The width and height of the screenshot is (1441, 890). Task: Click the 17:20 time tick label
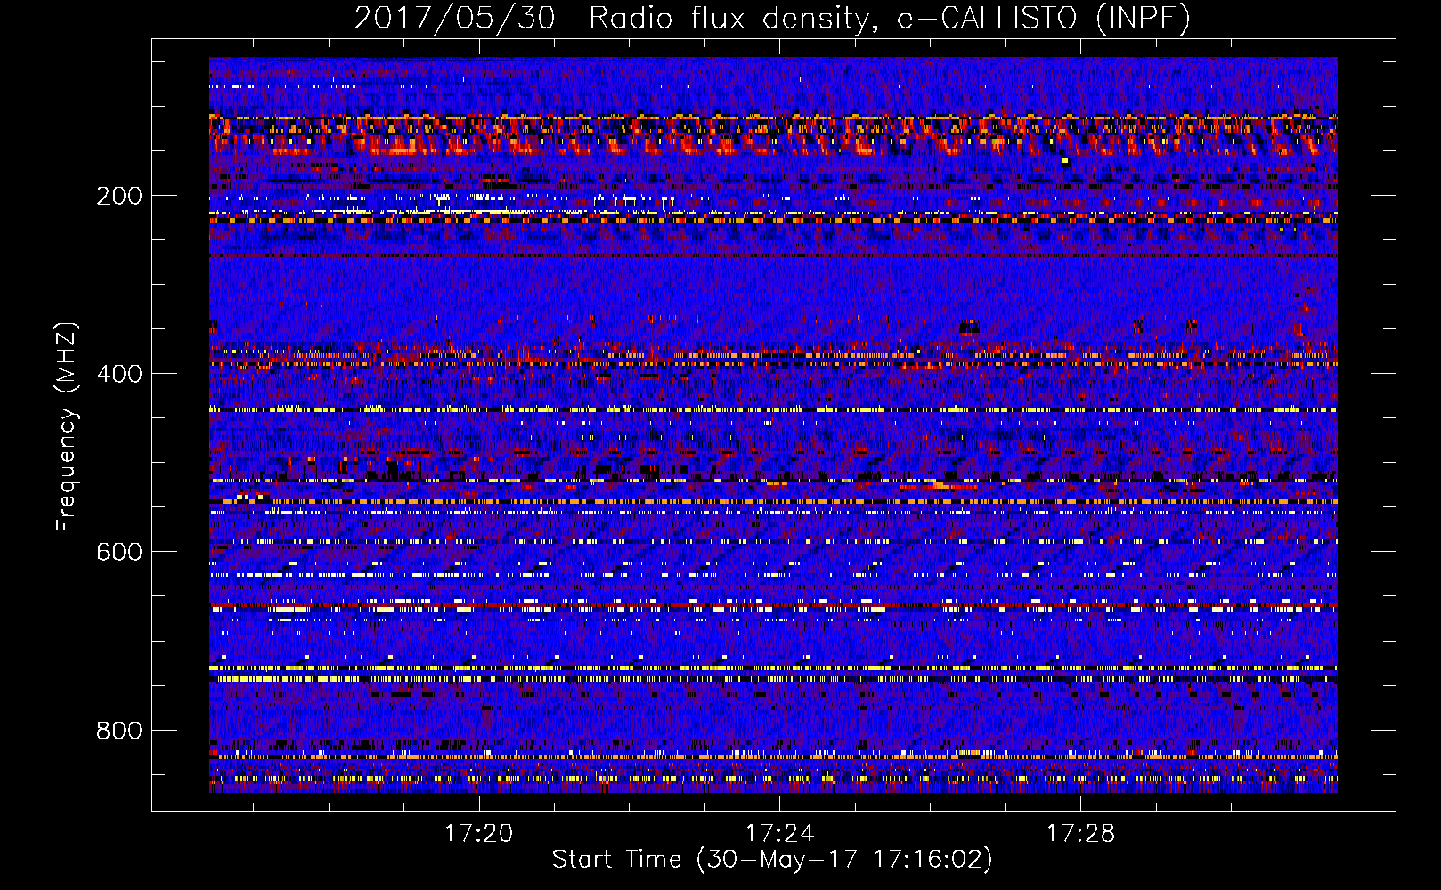click(479, 834)
